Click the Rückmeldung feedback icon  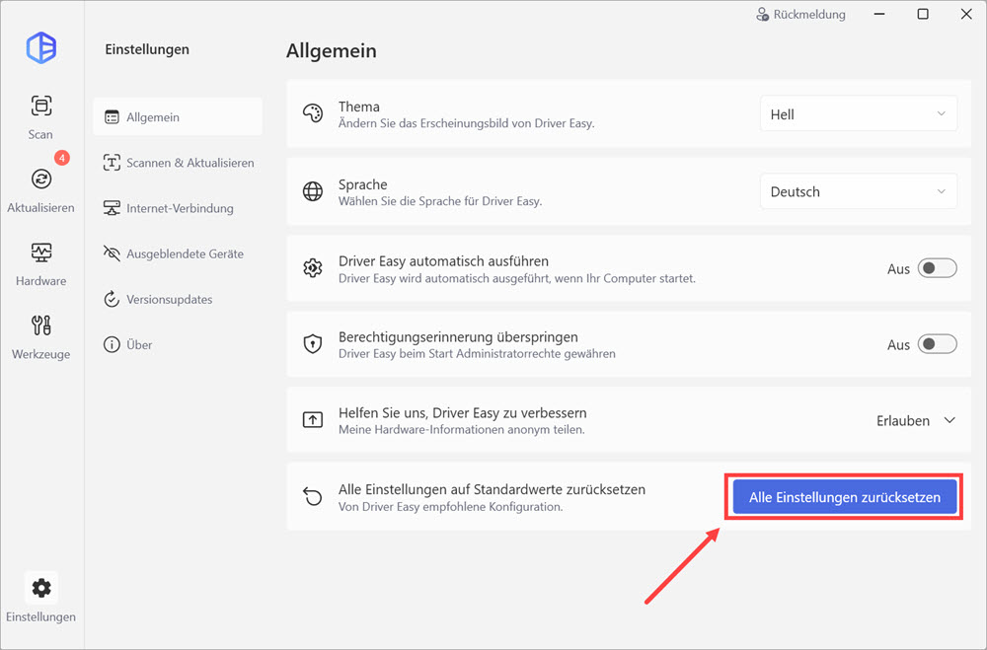pos(762,15)
